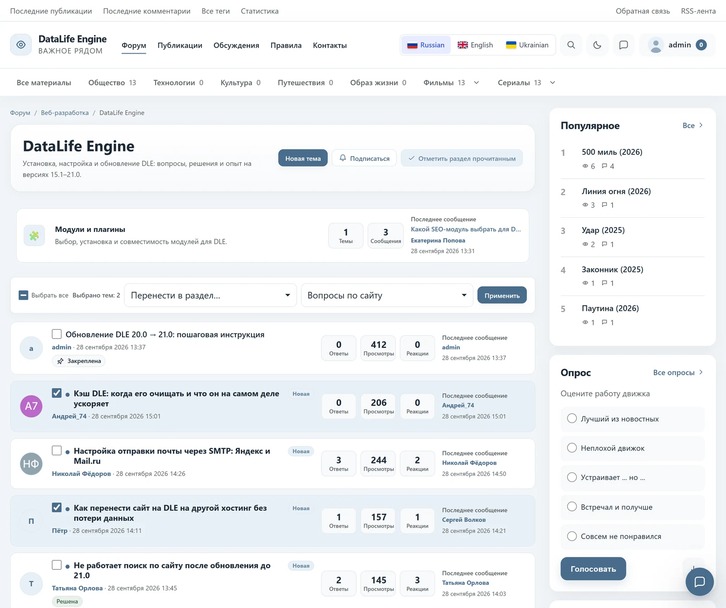Open the messages speech-bubble icon in the header
Viewport: 726px width, 608px height.
tap(623, 45)
